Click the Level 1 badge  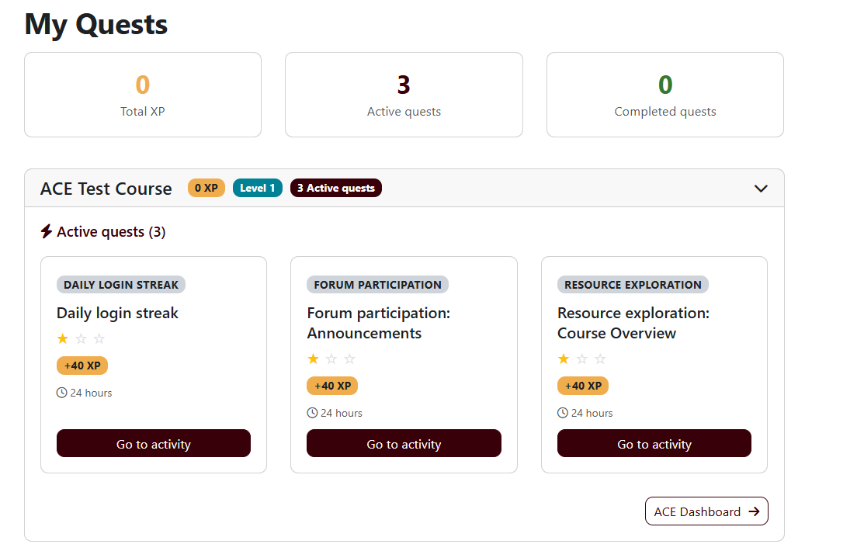(258, 188)
